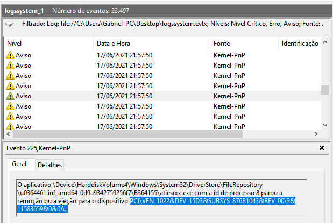
Task: Click the filter funnel icon
Action: click(x=9, y=25)
